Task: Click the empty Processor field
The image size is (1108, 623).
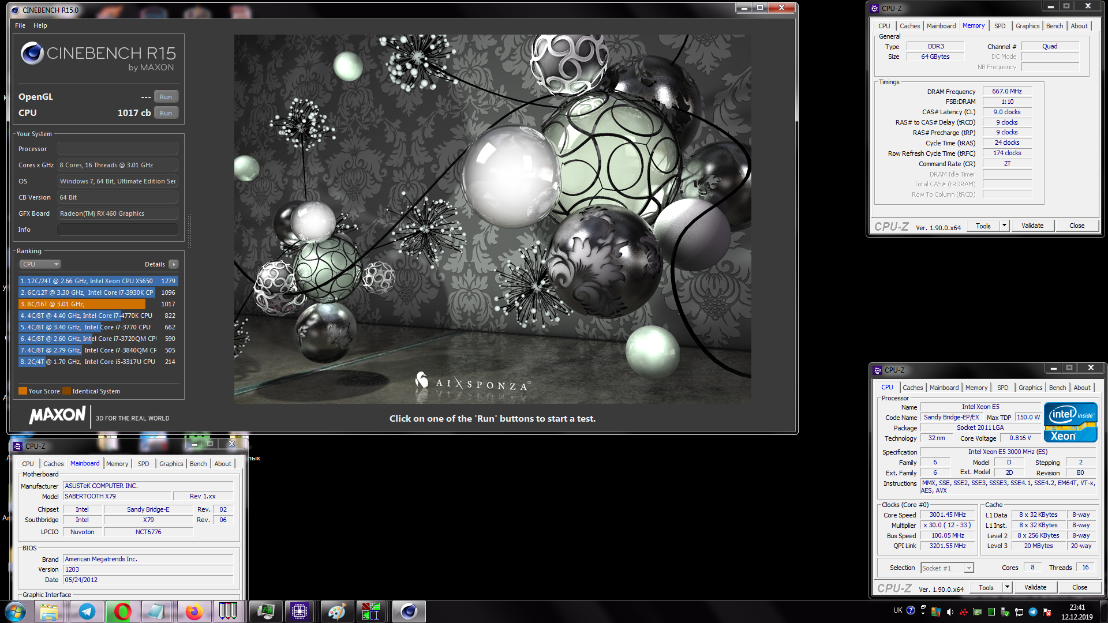Action: click(118, 149)
